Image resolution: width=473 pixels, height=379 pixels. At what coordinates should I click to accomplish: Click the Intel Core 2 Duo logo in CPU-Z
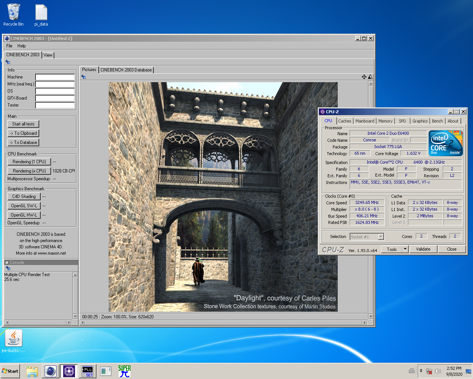point(446,143)
